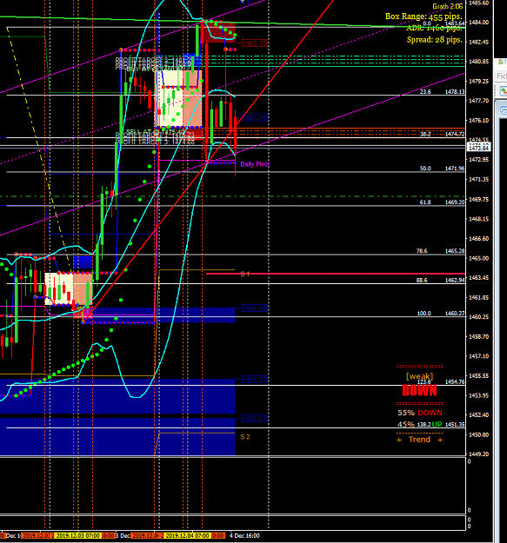This screenshot has width=507, height=543.
Task: Click the Fibonacci 100.0 level value 1460.27
Action: coord(455,314)
